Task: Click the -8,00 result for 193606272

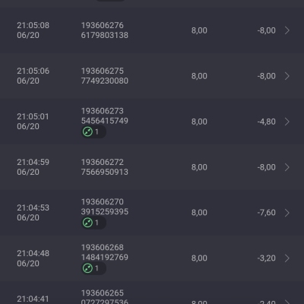Action: coord(267,167)
